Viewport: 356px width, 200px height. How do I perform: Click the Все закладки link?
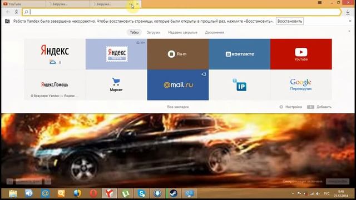pos(178,107)
